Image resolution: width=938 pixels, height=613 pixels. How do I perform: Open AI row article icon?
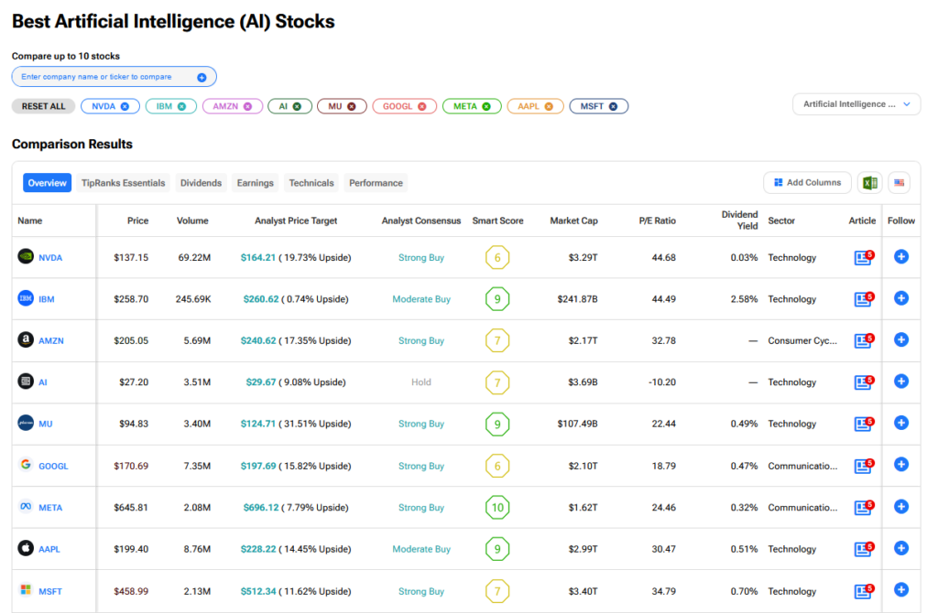coord(864,382)
